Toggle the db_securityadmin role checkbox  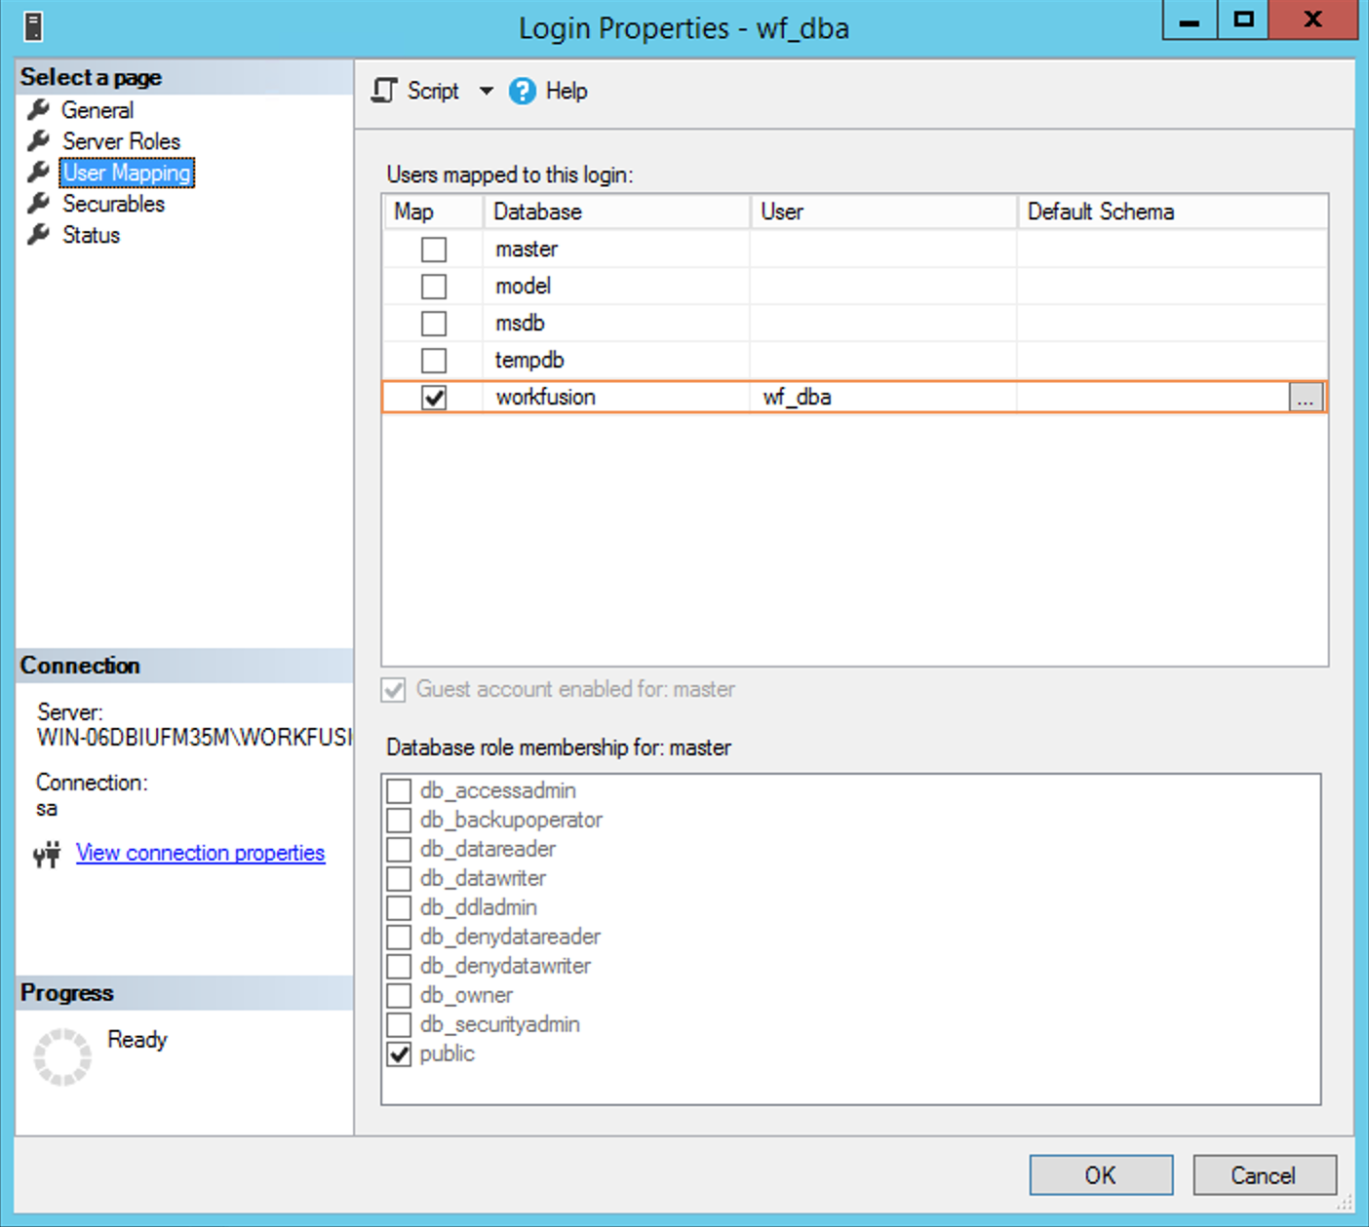click(399, 1024)
